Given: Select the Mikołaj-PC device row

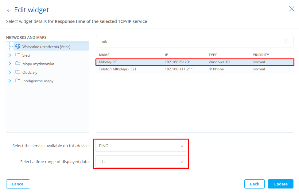Looking at the screenshot, I should (195, 62).
